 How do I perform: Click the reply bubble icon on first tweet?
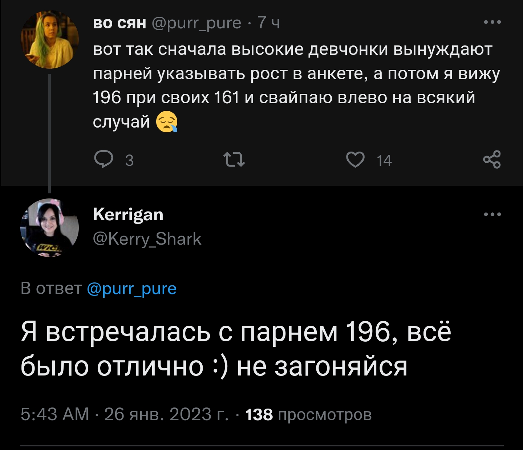pos(103,160)
